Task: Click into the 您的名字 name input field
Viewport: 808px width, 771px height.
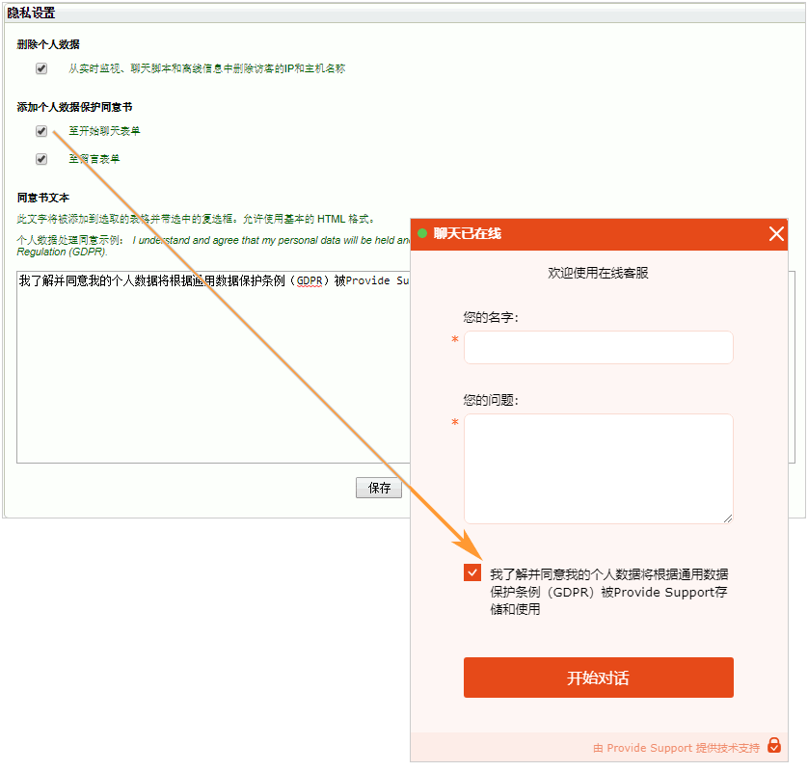Action: coord(598,347)
